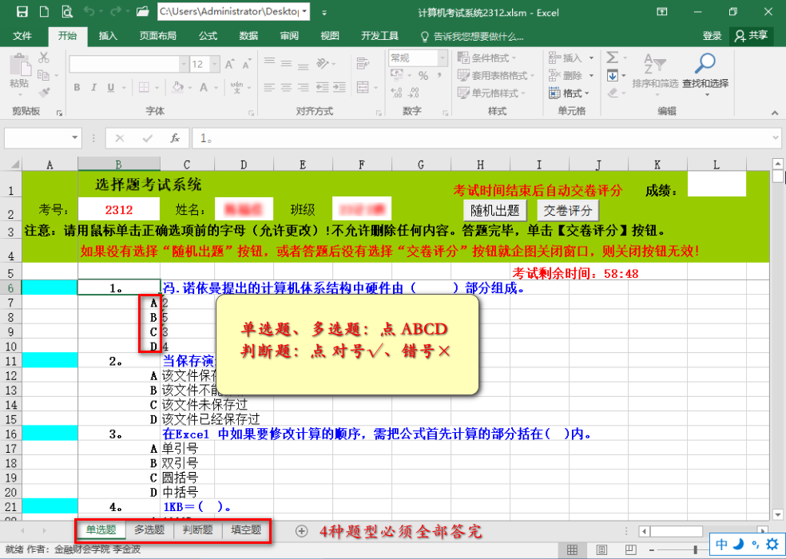Click the Open folder icon

pos(143,11)
